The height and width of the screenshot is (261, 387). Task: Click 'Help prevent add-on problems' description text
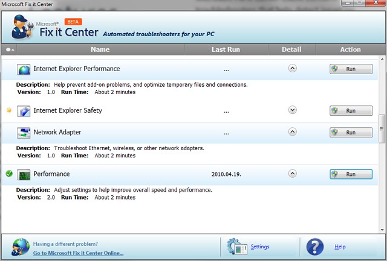coord(151,84)
